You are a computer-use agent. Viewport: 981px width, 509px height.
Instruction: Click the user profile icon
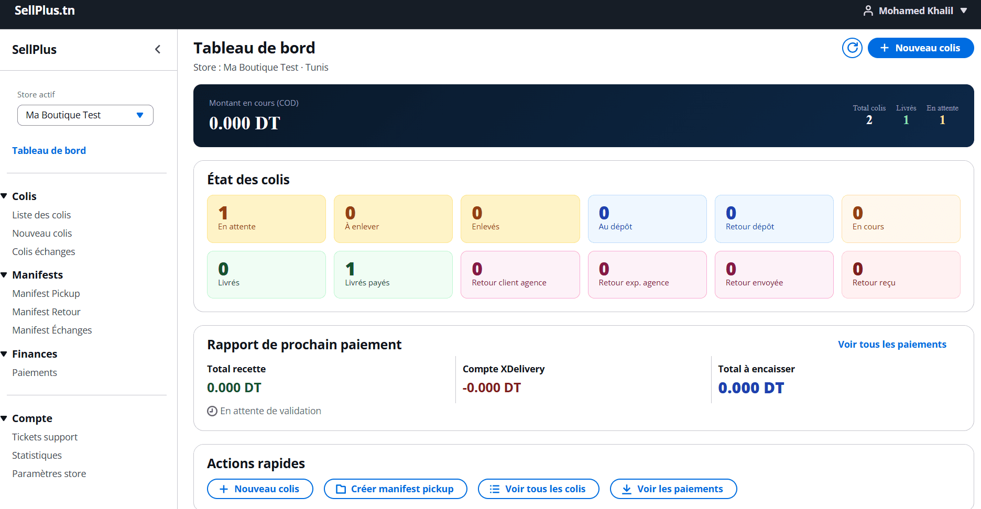868,10
